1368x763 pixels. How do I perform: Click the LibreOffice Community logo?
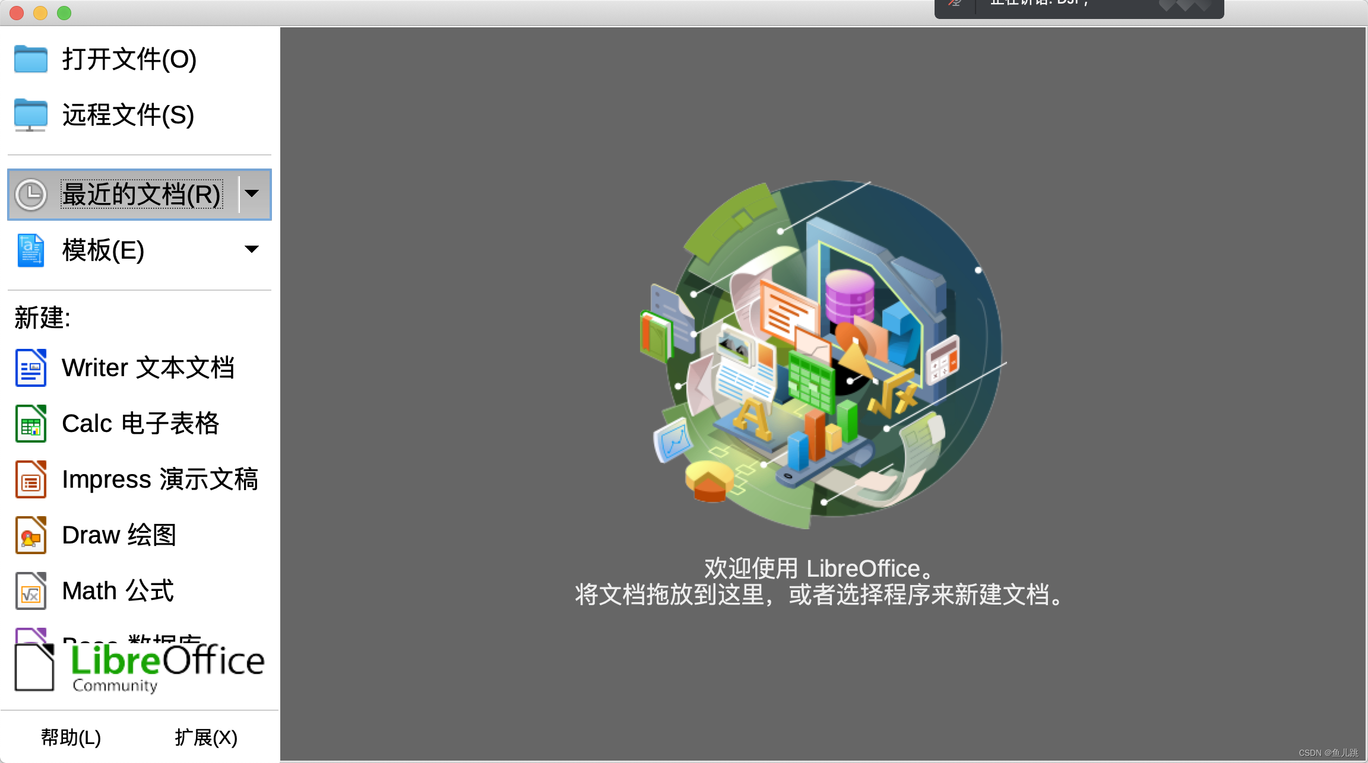coord(140,669)
